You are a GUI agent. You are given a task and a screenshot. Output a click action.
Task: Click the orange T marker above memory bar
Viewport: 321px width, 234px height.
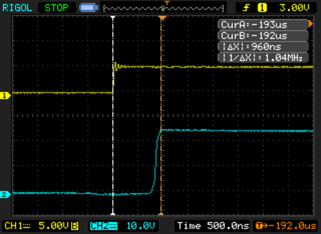pyautogui.click(x=167, y=3)
